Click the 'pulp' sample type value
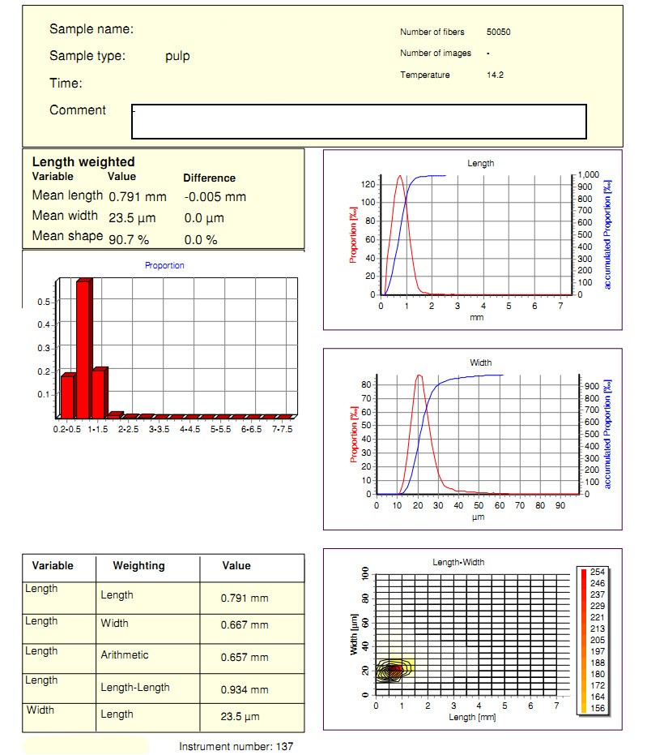The image size is (647, 755). [177, 56]
